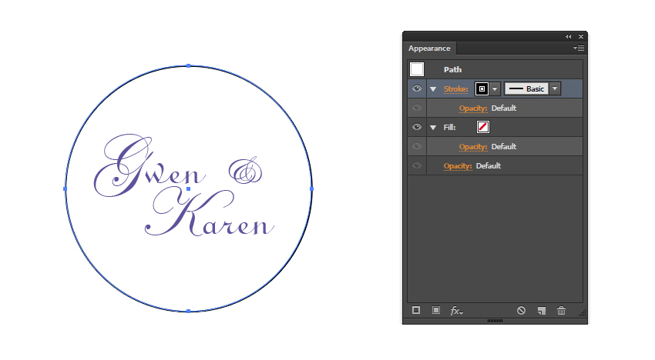Click the Delete Selected Item trash icon
Viewport: 655px width, 360px height.
[x=562, y=310]
